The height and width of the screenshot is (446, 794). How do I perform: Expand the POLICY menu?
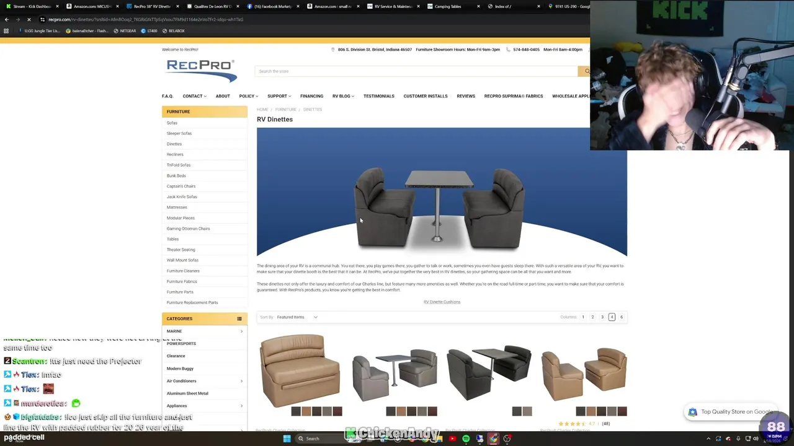pos(248,96)
